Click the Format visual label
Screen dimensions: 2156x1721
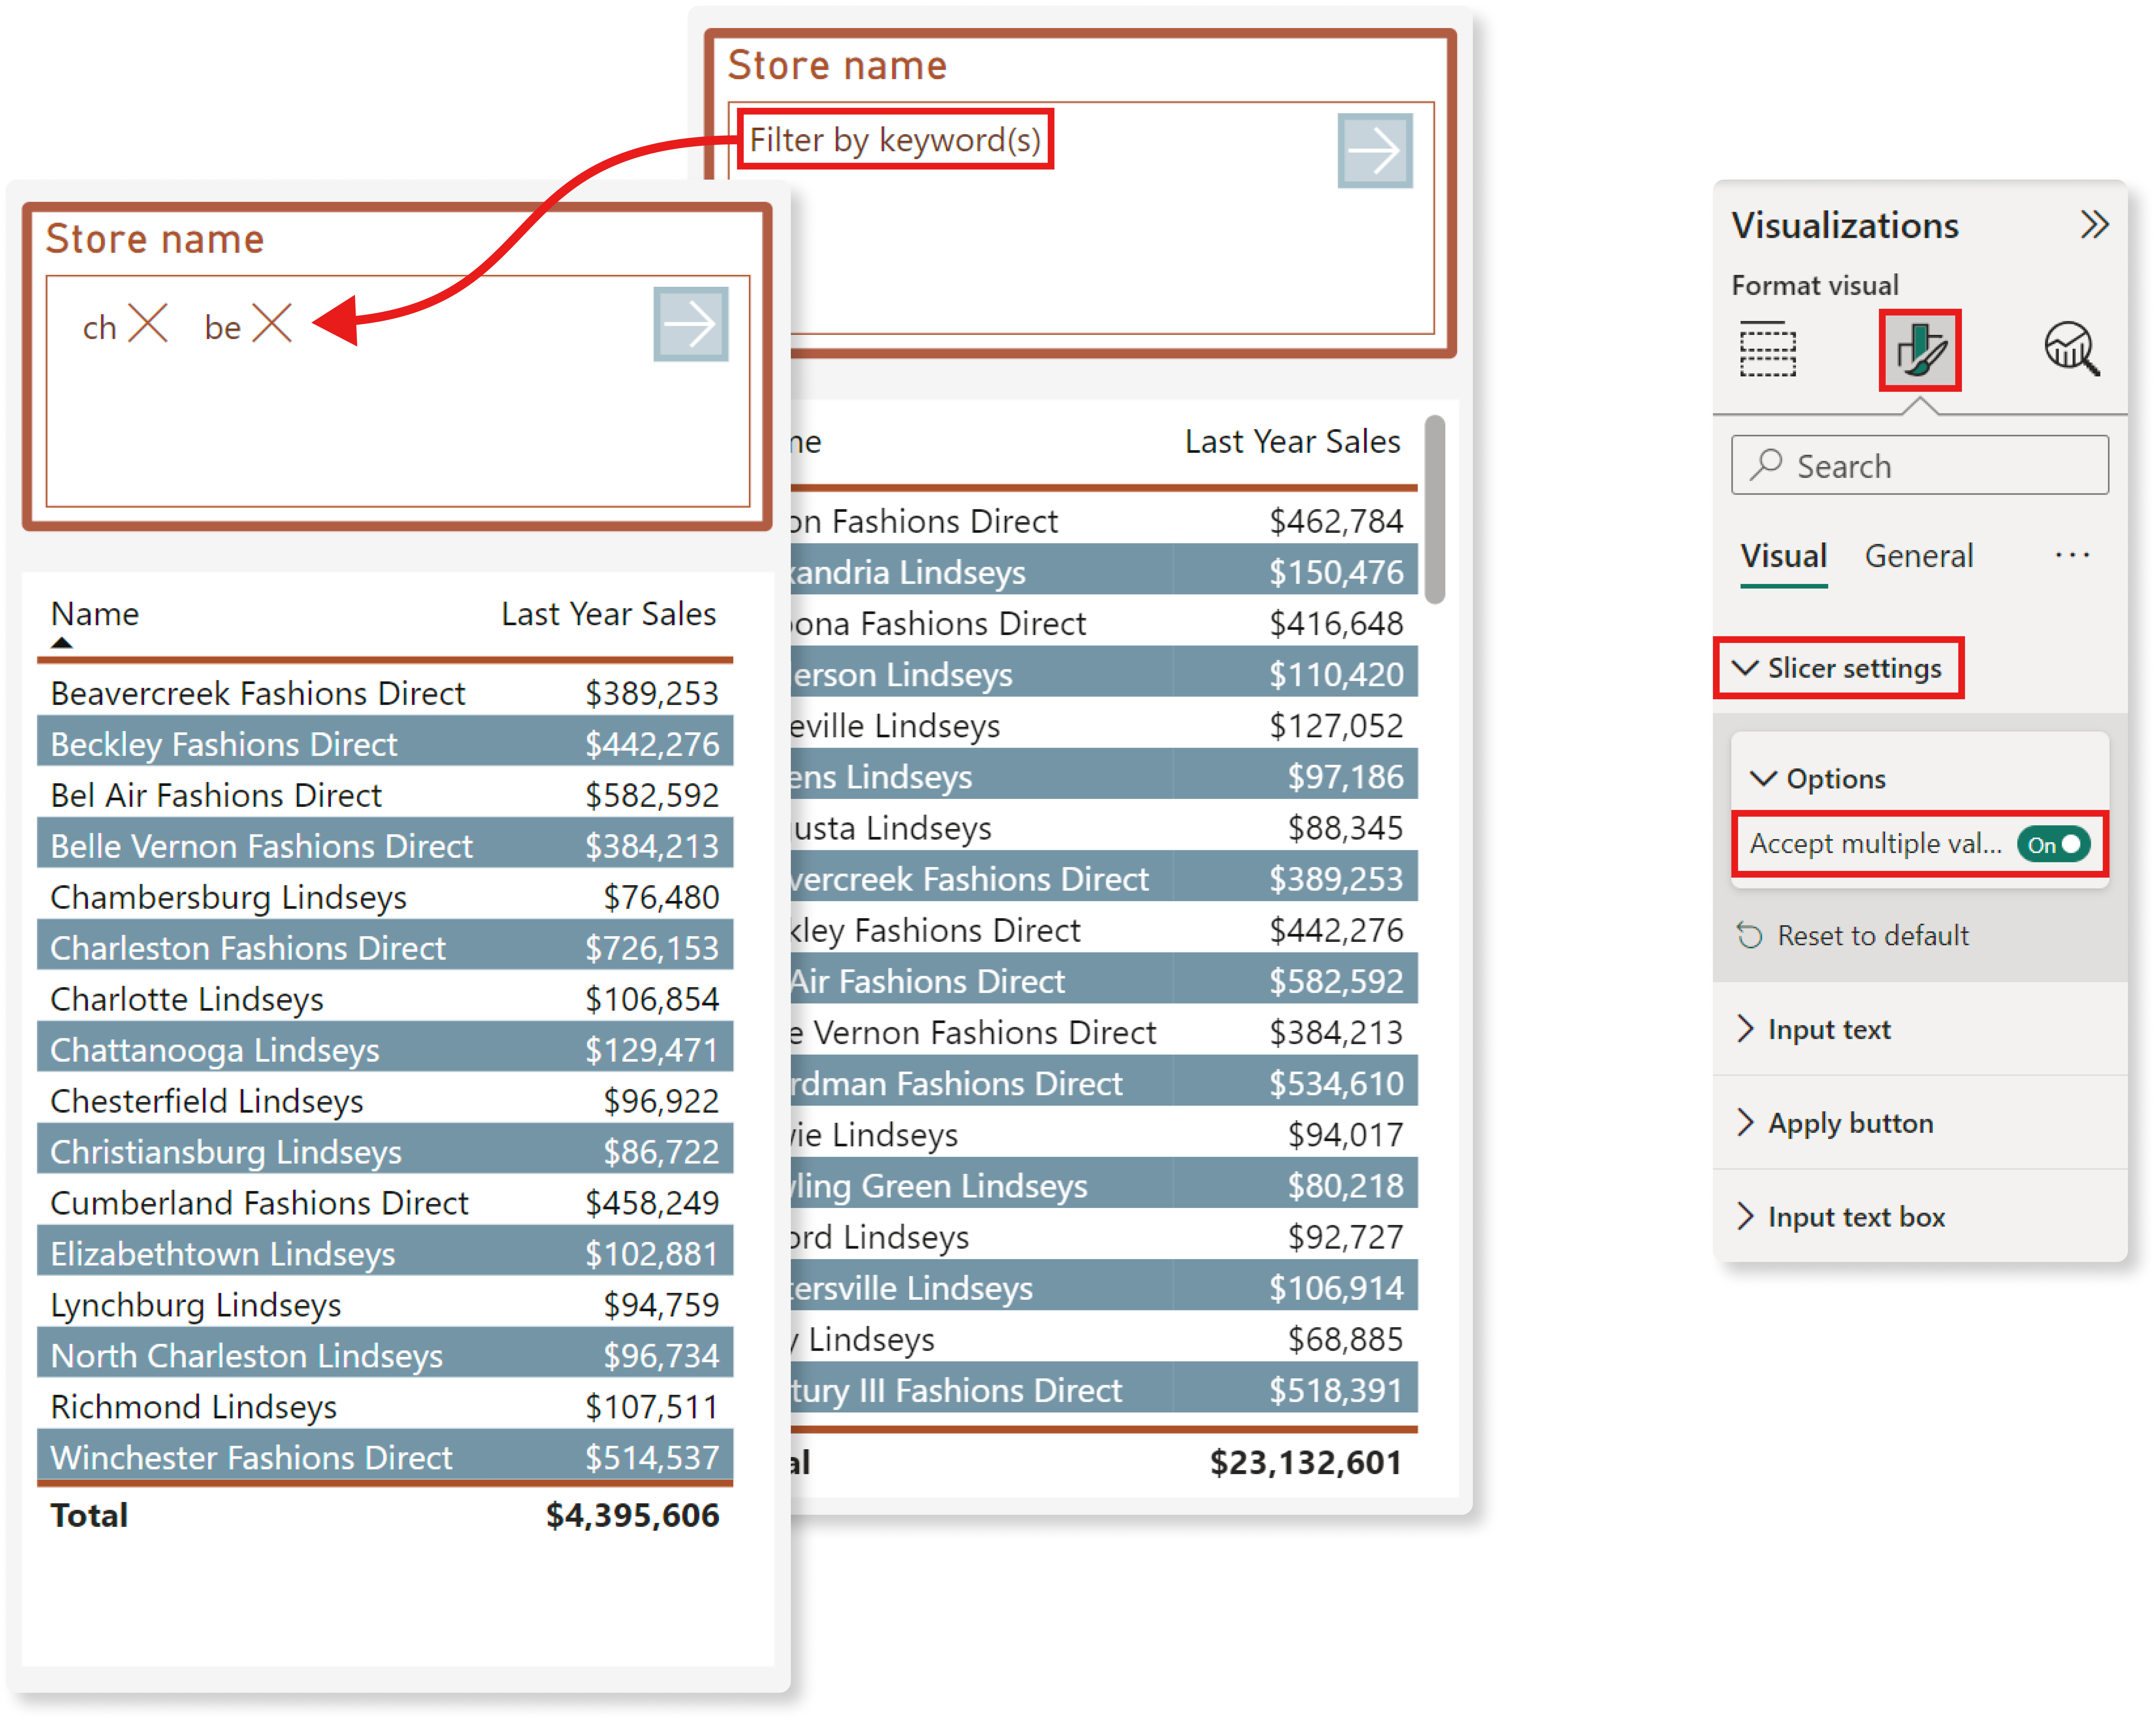click(x=1815, y=286)
